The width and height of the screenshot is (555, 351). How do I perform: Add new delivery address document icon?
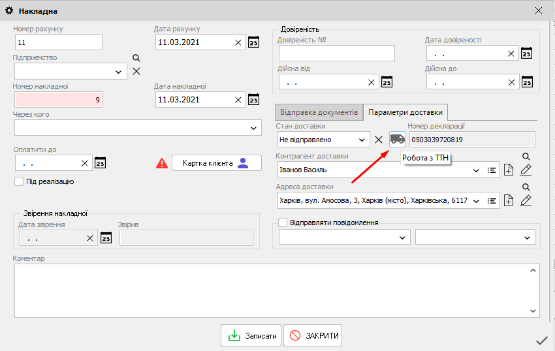click(509, 201)
